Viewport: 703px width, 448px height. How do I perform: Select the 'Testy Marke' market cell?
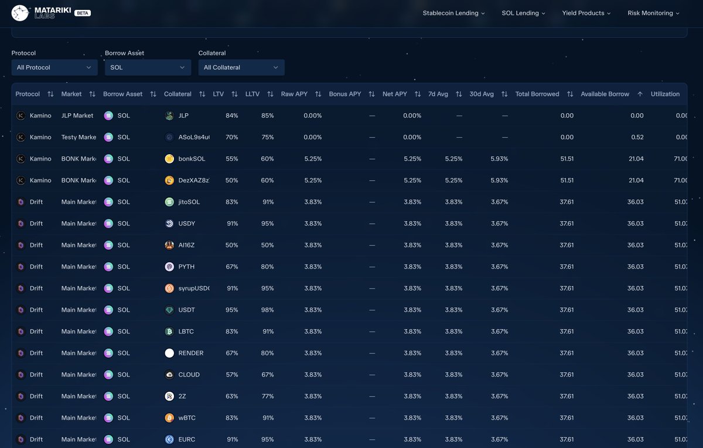pyautogui.click(x=79, y=137)
